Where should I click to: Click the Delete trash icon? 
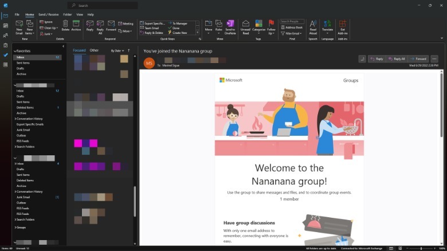[65, 25]
